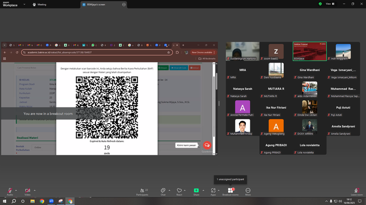Expand the Chat options arrow

(x=169, y=191)
